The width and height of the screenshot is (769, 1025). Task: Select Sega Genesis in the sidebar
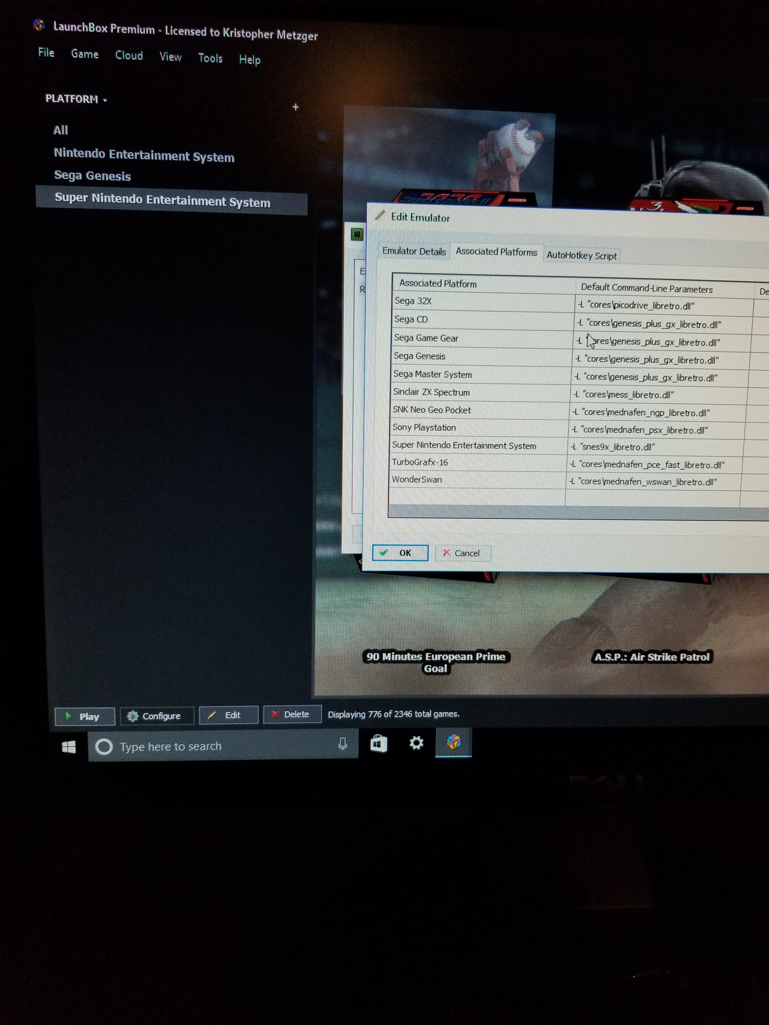[x=92, y=176]
